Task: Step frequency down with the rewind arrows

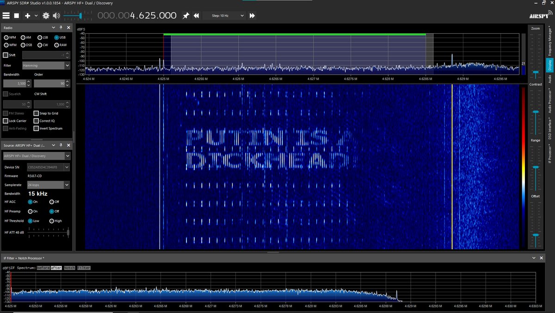Action: tap(196, 15)
